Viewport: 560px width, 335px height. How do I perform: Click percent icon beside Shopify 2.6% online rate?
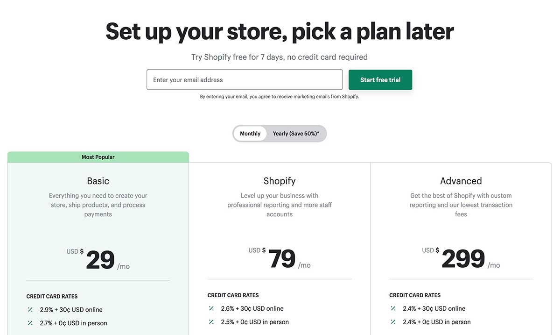(211, 308)
